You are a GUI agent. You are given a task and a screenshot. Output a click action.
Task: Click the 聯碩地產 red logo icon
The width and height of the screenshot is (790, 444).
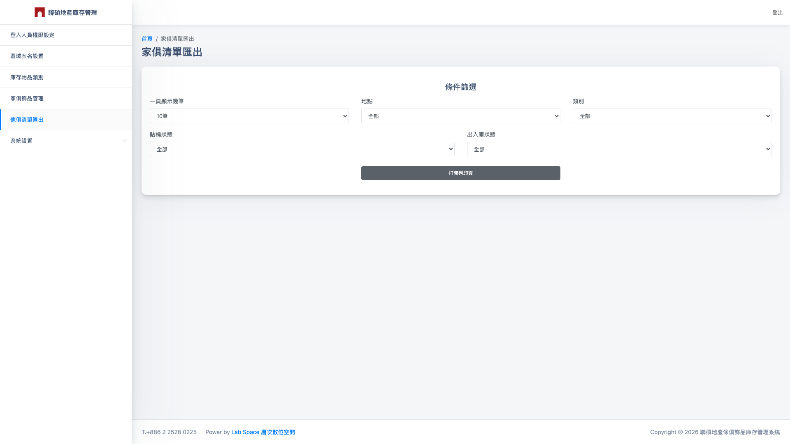click(x=39, y=12)
